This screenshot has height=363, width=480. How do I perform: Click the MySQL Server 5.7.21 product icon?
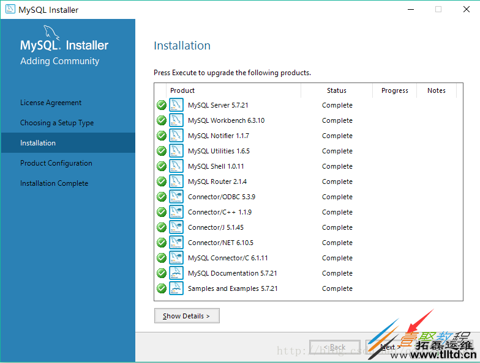[x=176, y=105]
